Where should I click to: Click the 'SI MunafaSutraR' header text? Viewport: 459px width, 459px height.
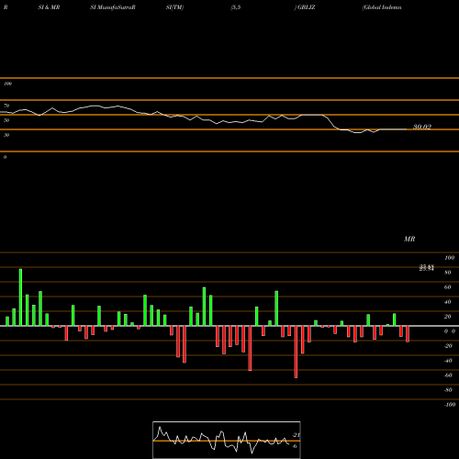click(113, 7)
